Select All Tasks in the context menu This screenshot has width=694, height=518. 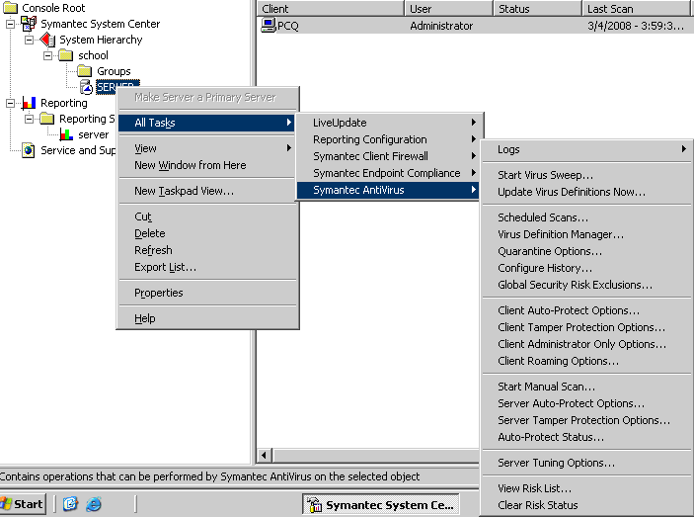pyautogui.click(x=207, y=123)
